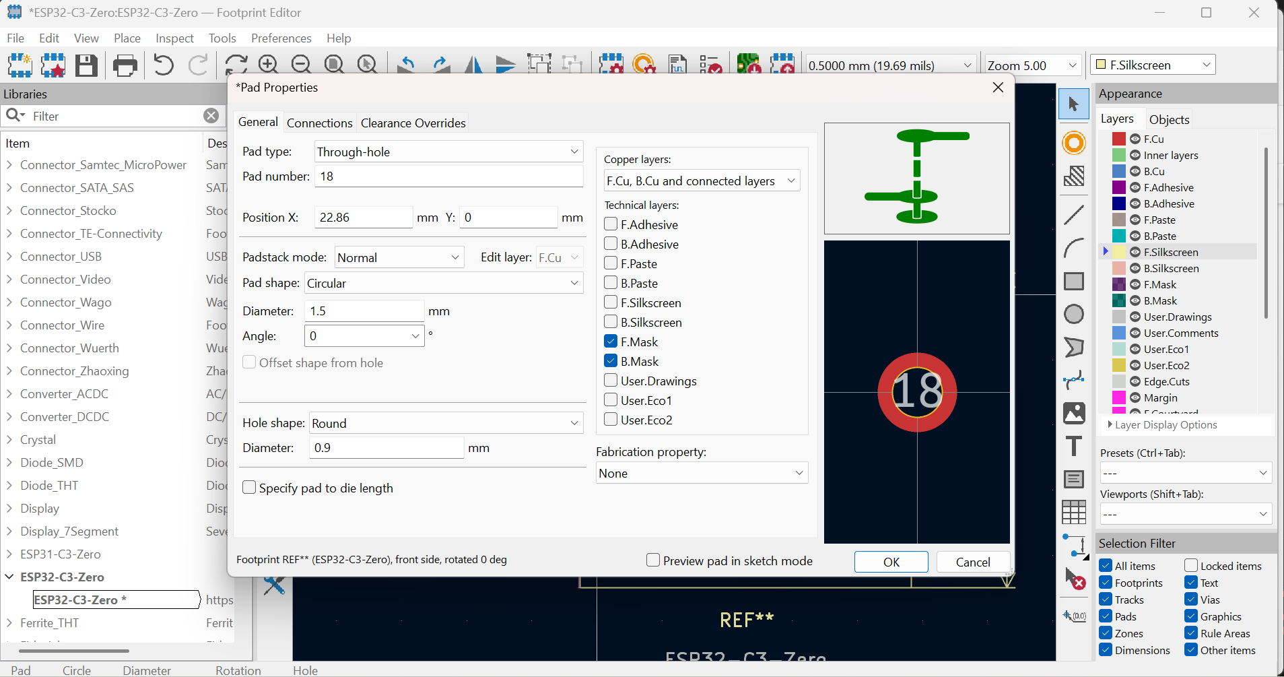Open the Copper layers dropdown
The width and height of the screenshot is (1284, 677).
[702, 181]
